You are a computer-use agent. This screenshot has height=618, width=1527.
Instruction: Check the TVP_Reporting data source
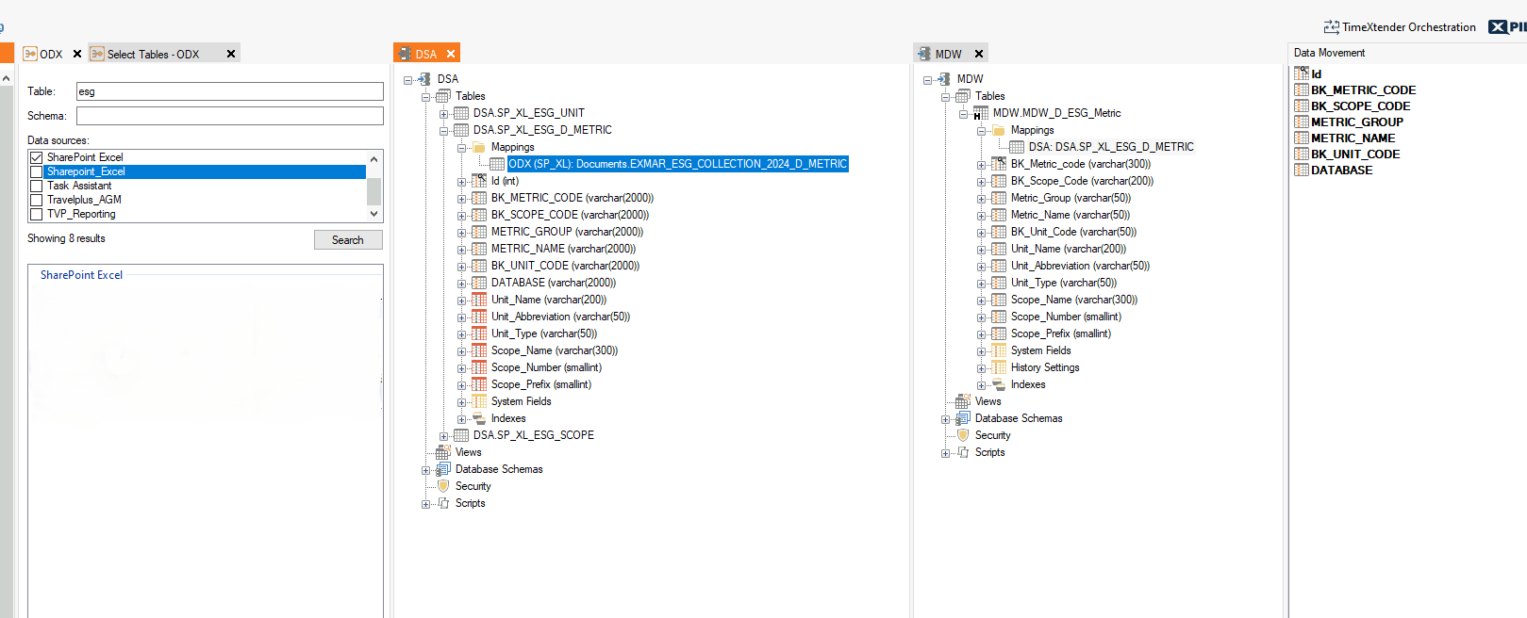click(x=37, y=214)
